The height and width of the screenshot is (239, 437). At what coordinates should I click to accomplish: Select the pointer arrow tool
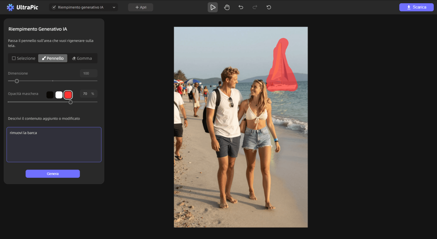(213, 7)
